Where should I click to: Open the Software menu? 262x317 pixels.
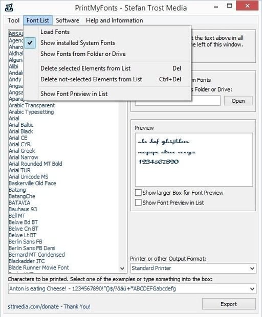[x=68, y=20]
